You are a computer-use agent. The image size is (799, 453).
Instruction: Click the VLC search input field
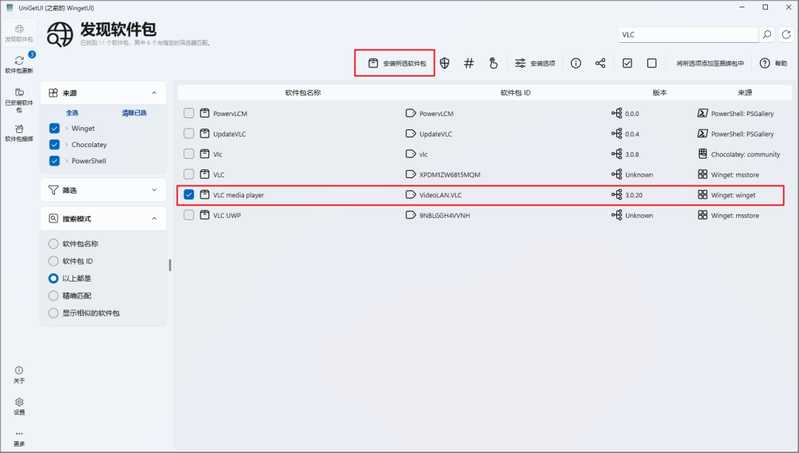(x=689, y=35)
